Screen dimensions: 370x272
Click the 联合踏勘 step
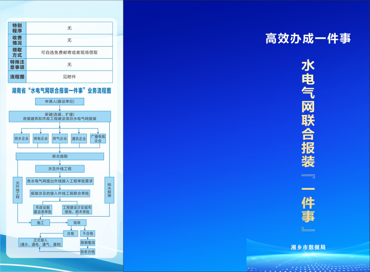(x=60, y=157)
